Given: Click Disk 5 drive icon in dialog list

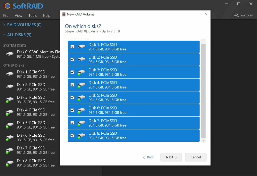Looking at the screenshot, I should (x=82, y=98).
